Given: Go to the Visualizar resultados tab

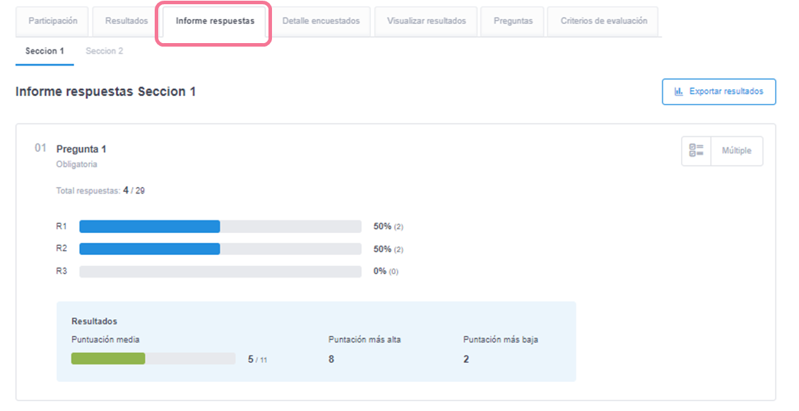Looking at the screenshot, I should tap(426, 21).
